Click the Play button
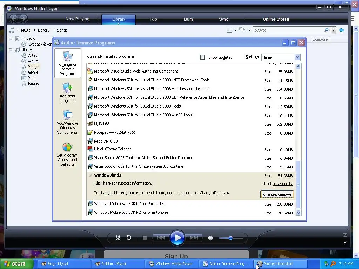Image resolution: width=359 pixels, height=269 pixels. (177, 238)
